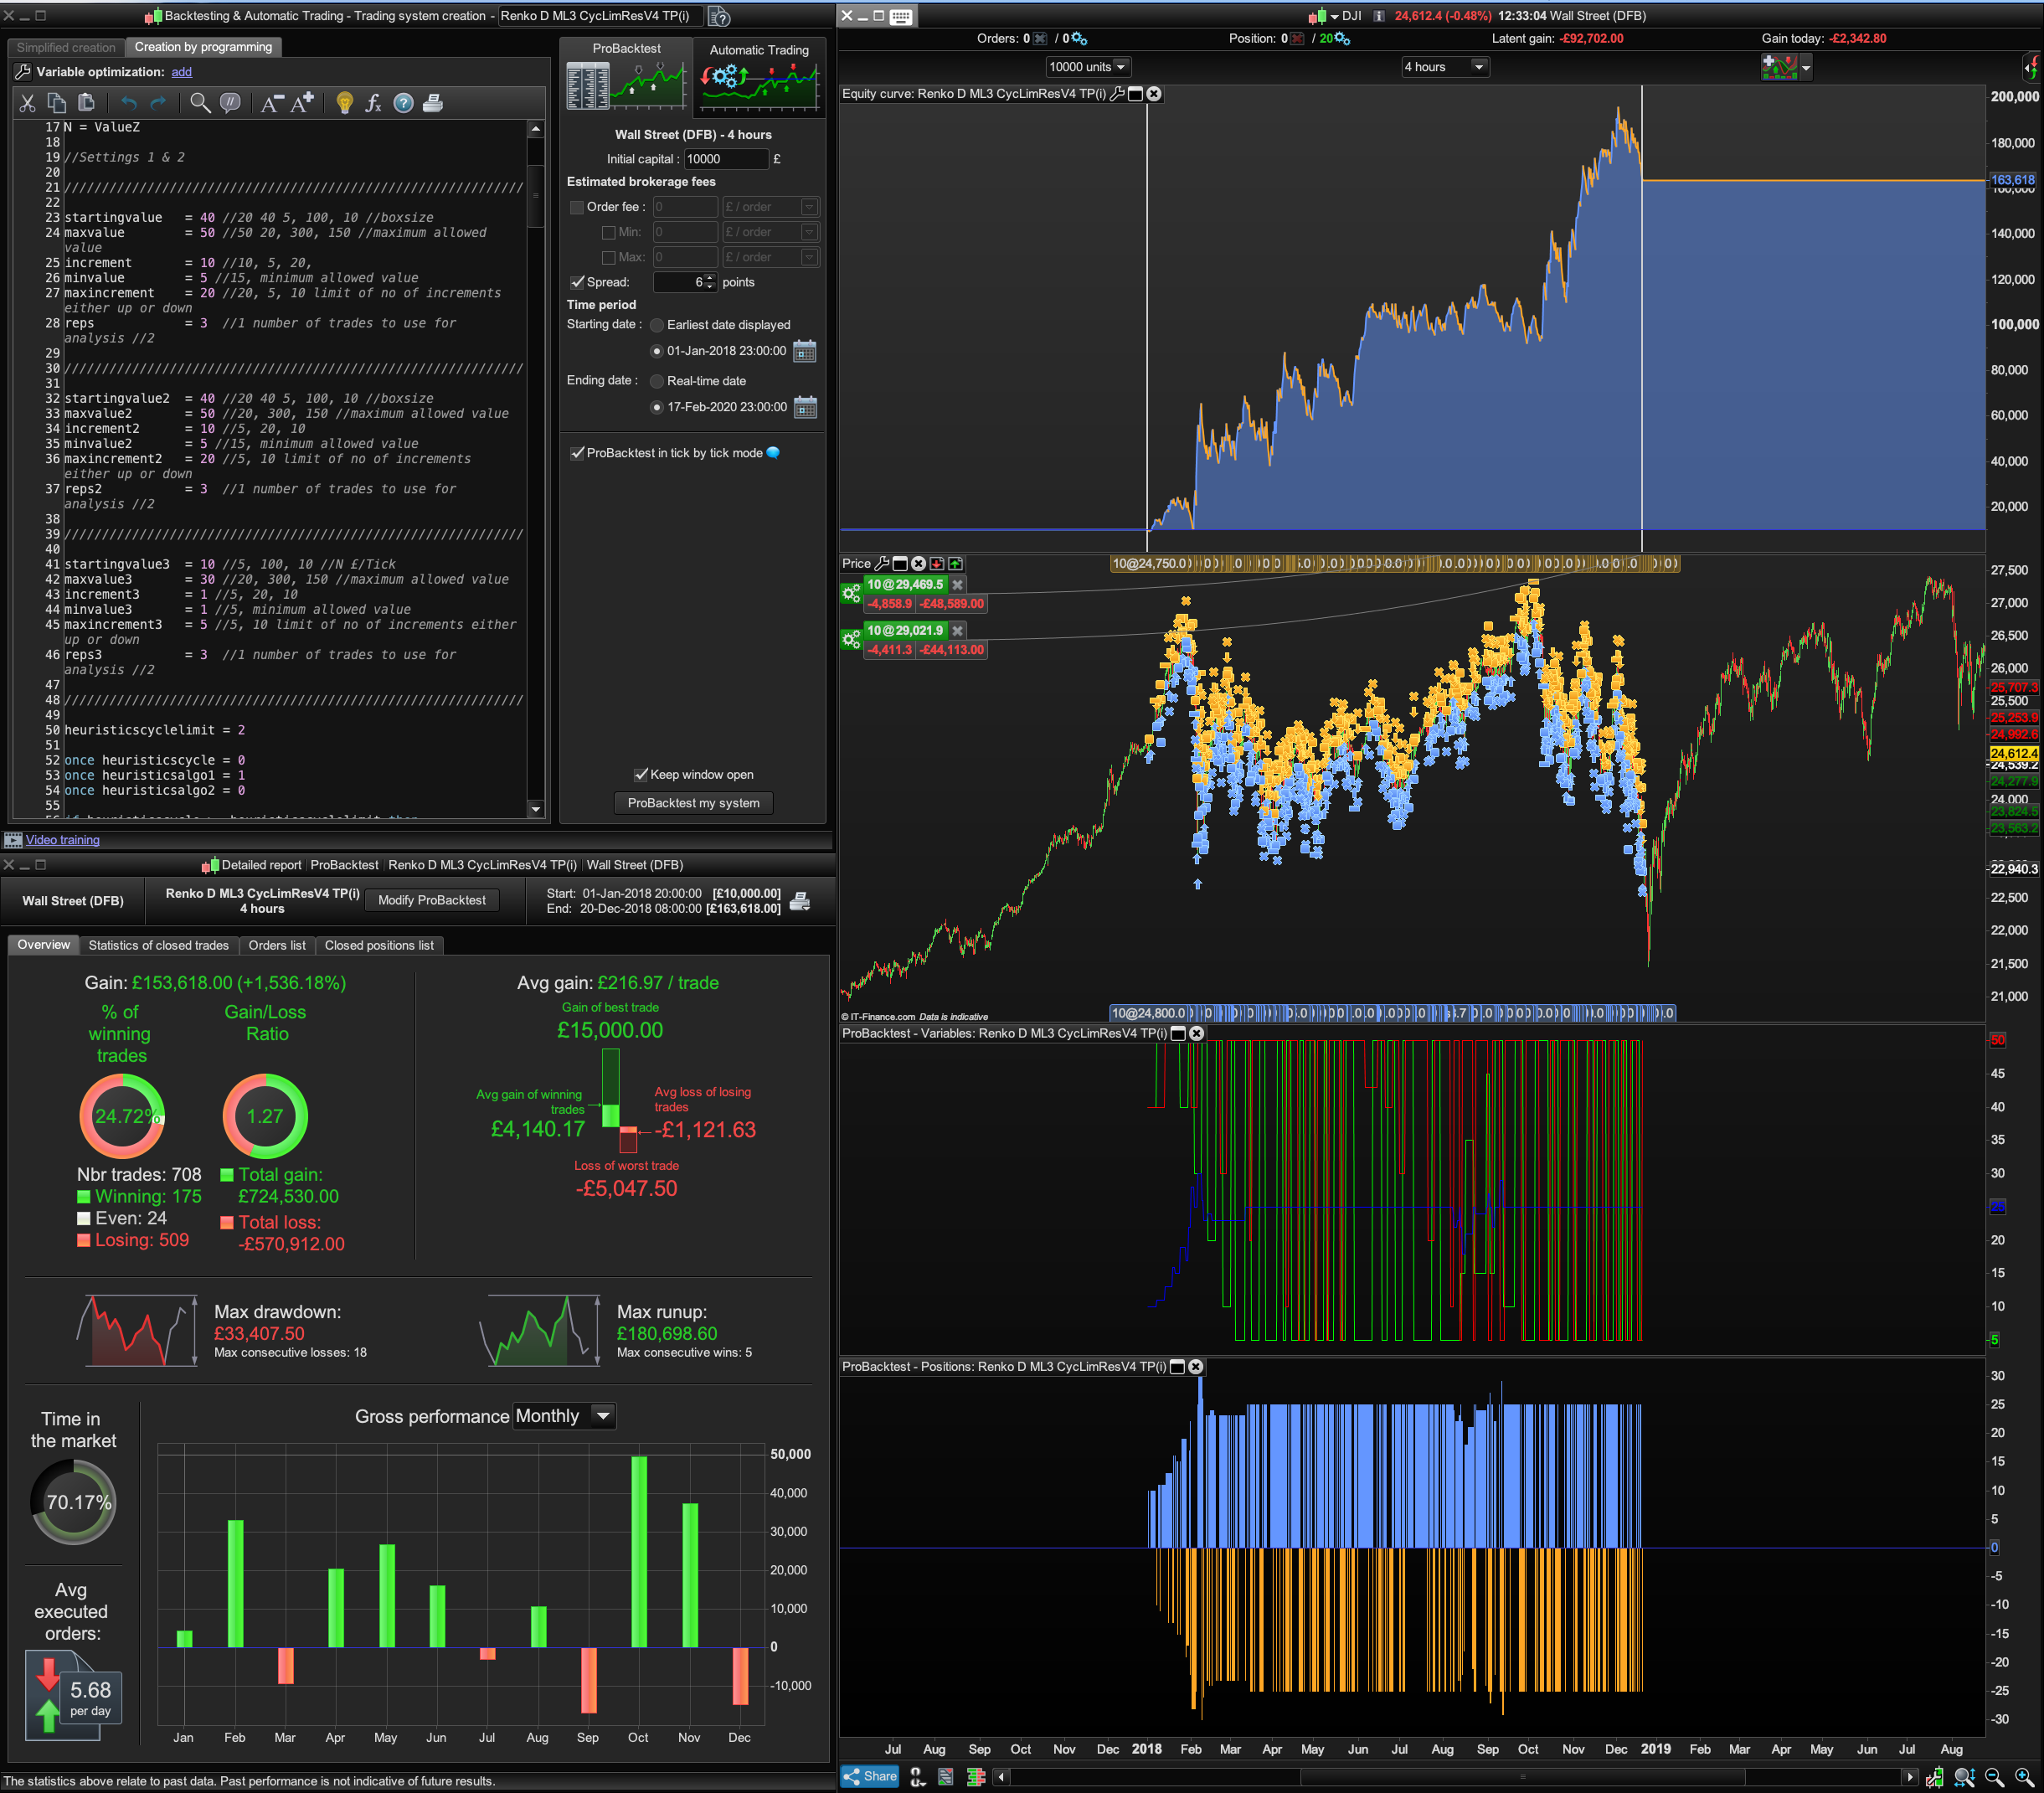The height and width of the screenshot is (1793, 2044).
Task: Uncheck ProBacktest in tick by tick mode
Action: pyautogui.click(x=577, y=453)
